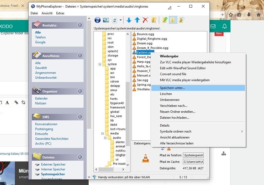
Task: Toggle the highlighted folder tree view icon
Action: click(173, 20)
